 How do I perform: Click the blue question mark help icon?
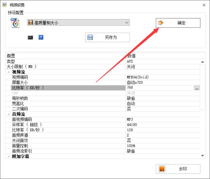(41, 37)
